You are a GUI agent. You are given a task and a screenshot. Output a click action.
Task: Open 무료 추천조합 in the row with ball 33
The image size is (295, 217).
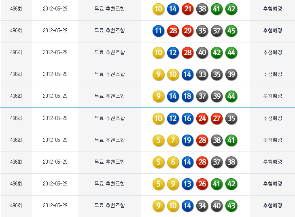pos(110,74)
